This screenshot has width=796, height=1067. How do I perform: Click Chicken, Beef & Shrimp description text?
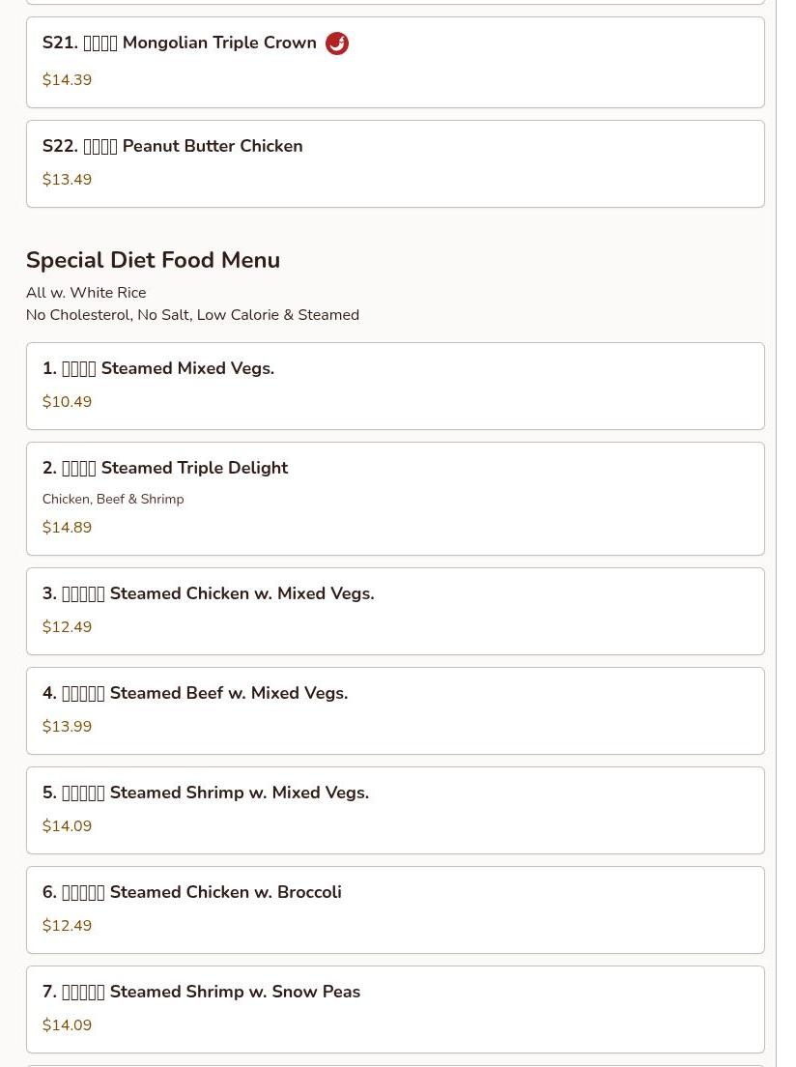113,499
